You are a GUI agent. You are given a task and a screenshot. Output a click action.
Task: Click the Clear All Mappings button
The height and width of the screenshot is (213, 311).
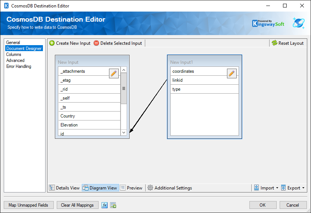click(77, 205)
